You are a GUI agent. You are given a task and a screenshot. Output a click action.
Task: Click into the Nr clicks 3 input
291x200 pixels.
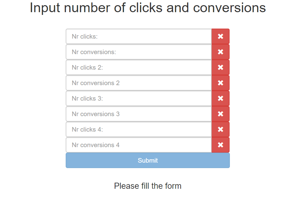[x=139, y=98]
